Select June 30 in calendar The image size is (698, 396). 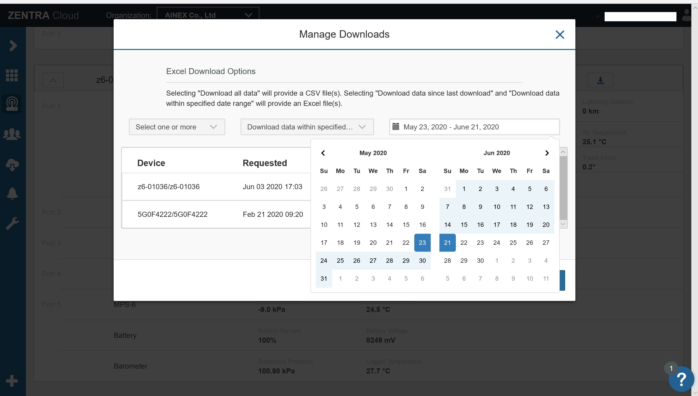[x=480, y=261]
